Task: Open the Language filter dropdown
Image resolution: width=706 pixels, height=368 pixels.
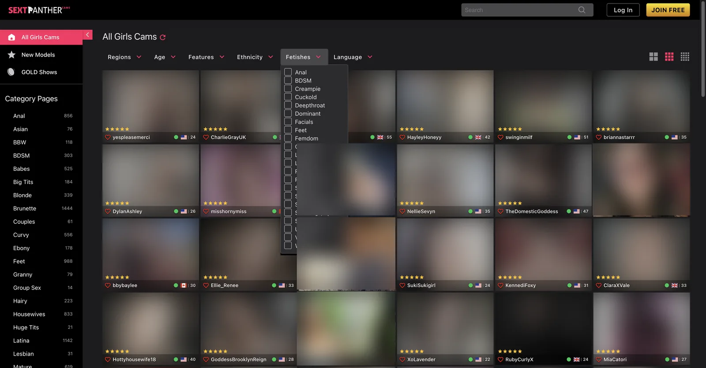Action: click(x=353, y=57)
